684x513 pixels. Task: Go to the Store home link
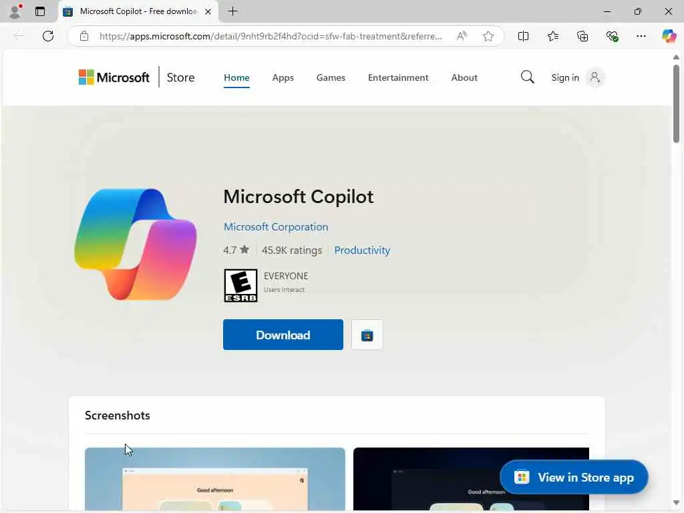pos(180,77)
